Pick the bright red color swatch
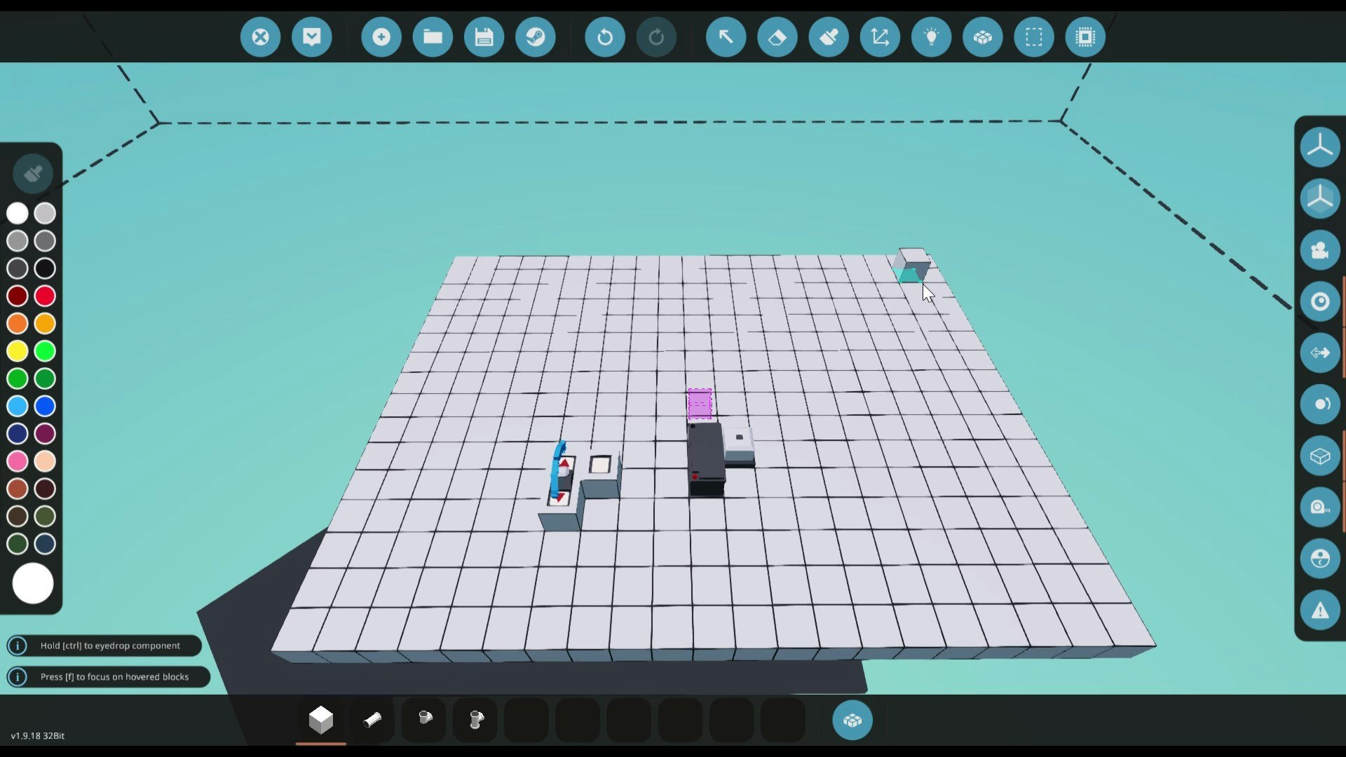 coord(45,296)
